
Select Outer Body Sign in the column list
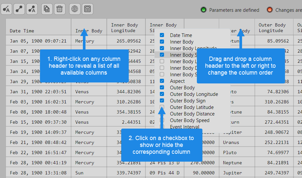click(188, 101)
